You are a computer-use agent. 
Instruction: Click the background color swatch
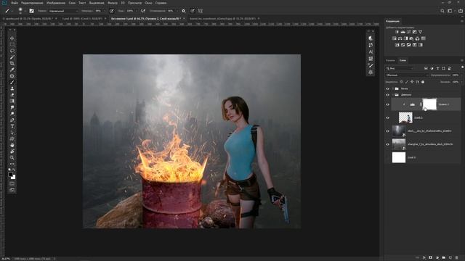[x=14, y=177]
